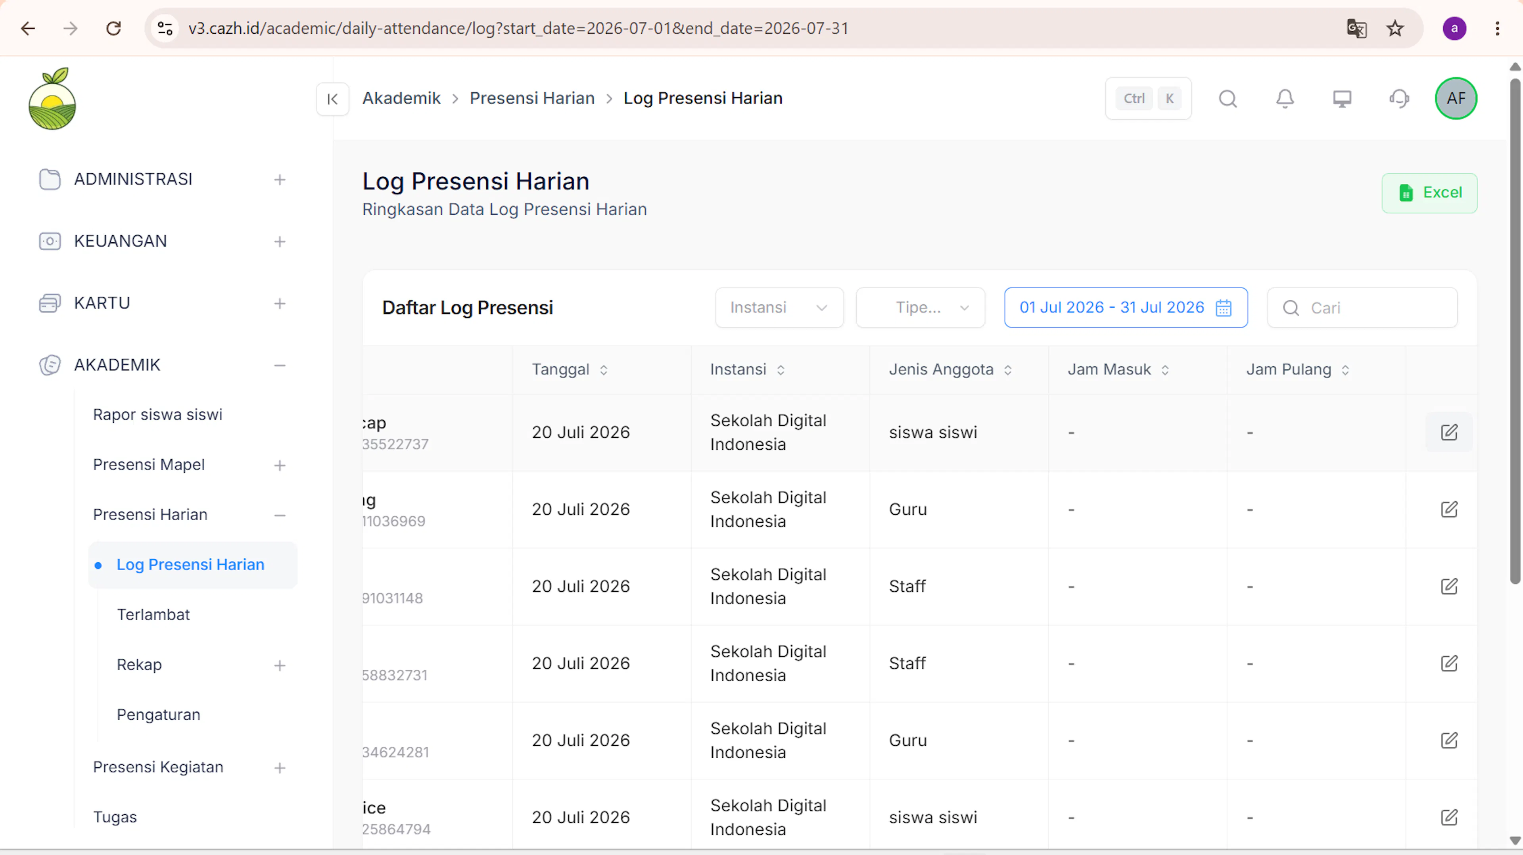This screenshot has width=1523, height=855.
Task: Expand the Presensi Kegiatan submenu
Action: coord(280,768)
